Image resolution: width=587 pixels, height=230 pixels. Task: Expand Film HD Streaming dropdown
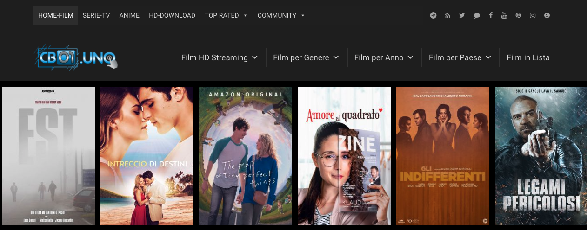220,57
